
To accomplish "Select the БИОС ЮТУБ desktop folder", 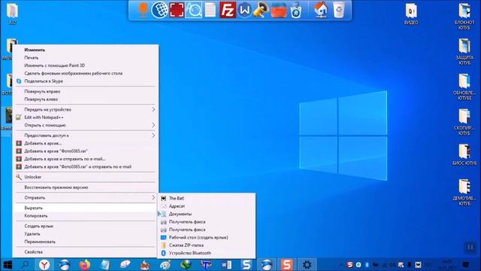I will click(x=464, y=155).
